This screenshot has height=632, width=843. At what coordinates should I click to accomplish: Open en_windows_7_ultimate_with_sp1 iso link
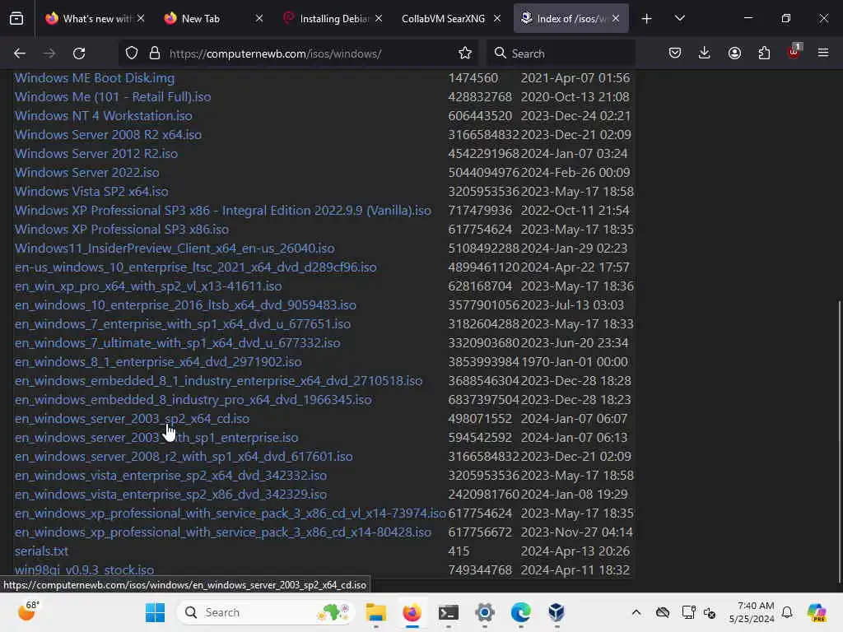178,343
